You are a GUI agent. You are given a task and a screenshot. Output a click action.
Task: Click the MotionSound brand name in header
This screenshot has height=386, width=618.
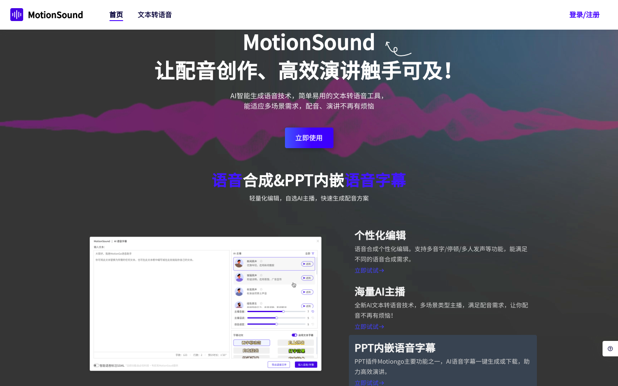55,15
